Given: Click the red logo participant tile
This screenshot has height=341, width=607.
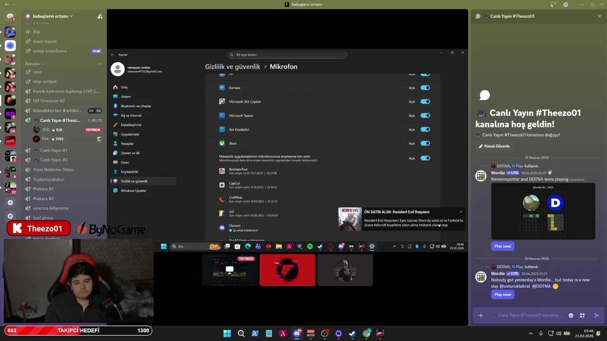Looking at the screenshot, I should [287, 270].
